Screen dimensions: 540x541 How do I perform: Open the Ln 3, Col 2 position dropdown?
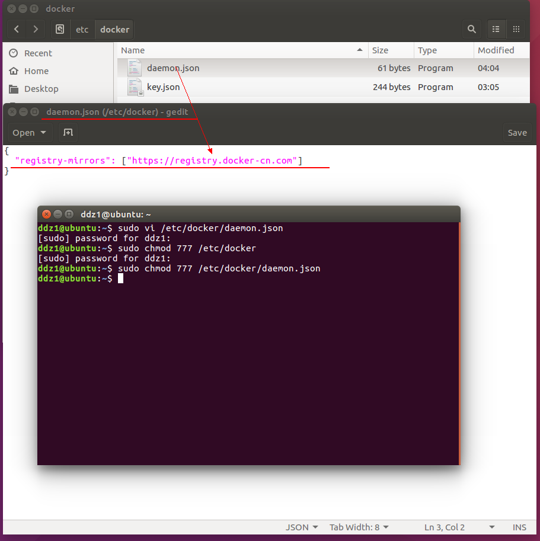(x=459, y=527)
